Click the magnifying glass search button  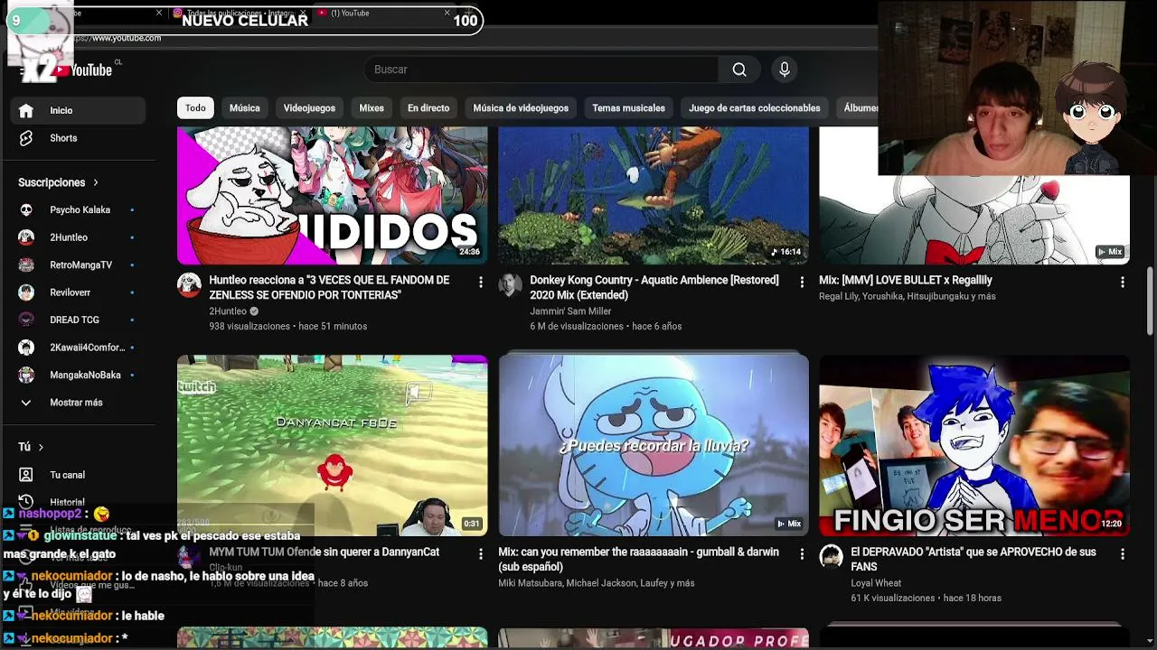(739, 70)
